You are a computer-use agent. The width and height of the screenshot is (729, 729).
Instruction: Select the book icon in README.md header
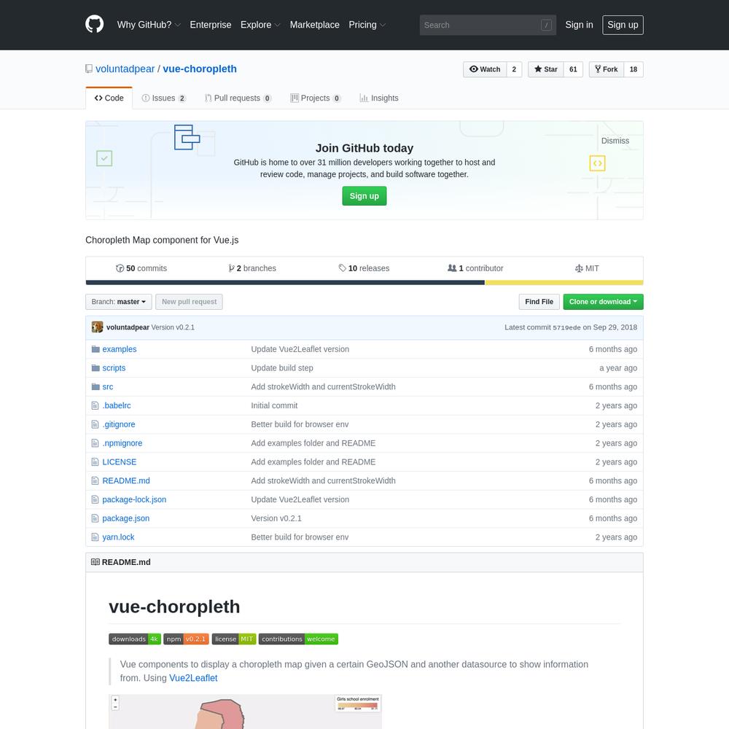pyautogui.click(x=95, y=562)
